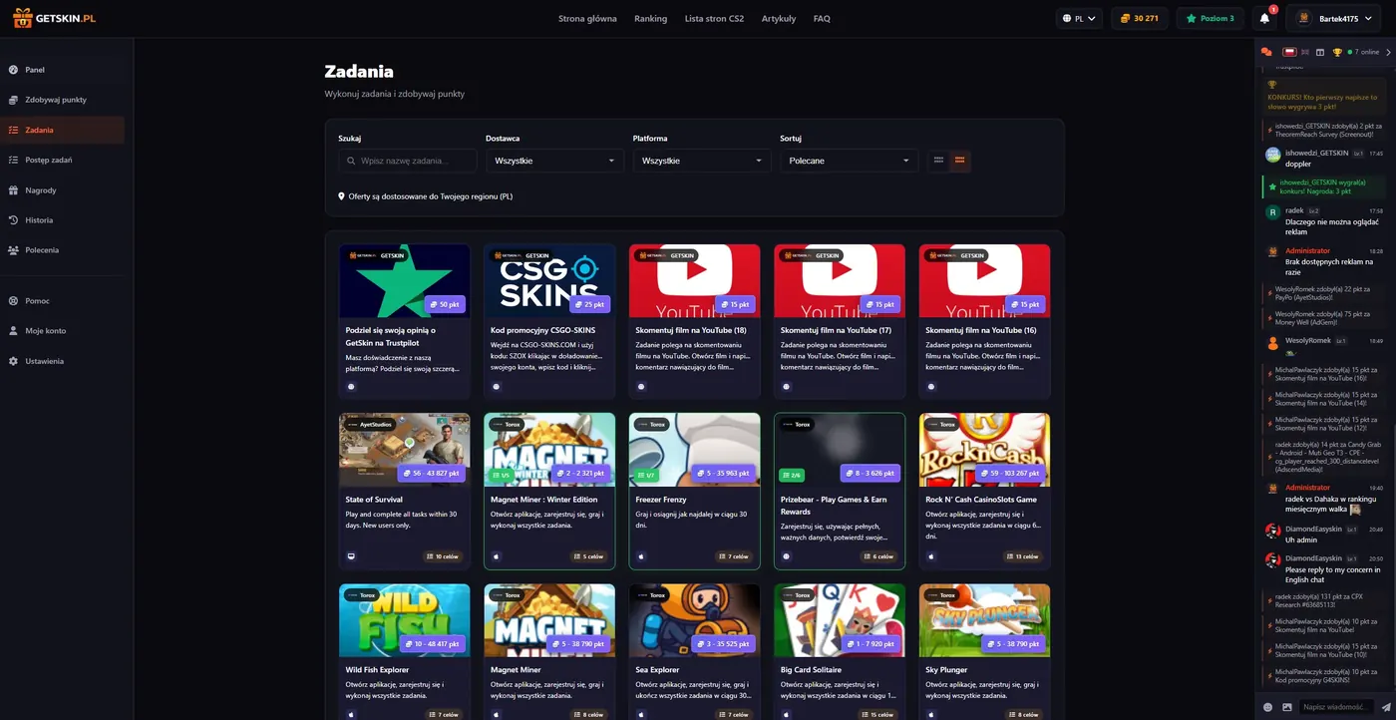1396x720 pixels.
Task: Switch to compact grid view
Action: pyautogui.click(x=938, y=161)
